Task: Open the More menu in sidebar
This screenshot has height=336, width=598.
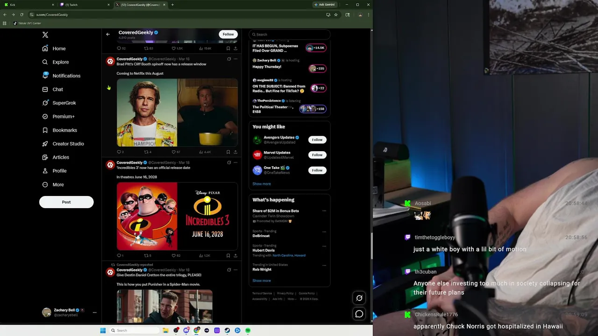Action: point(53,184)
